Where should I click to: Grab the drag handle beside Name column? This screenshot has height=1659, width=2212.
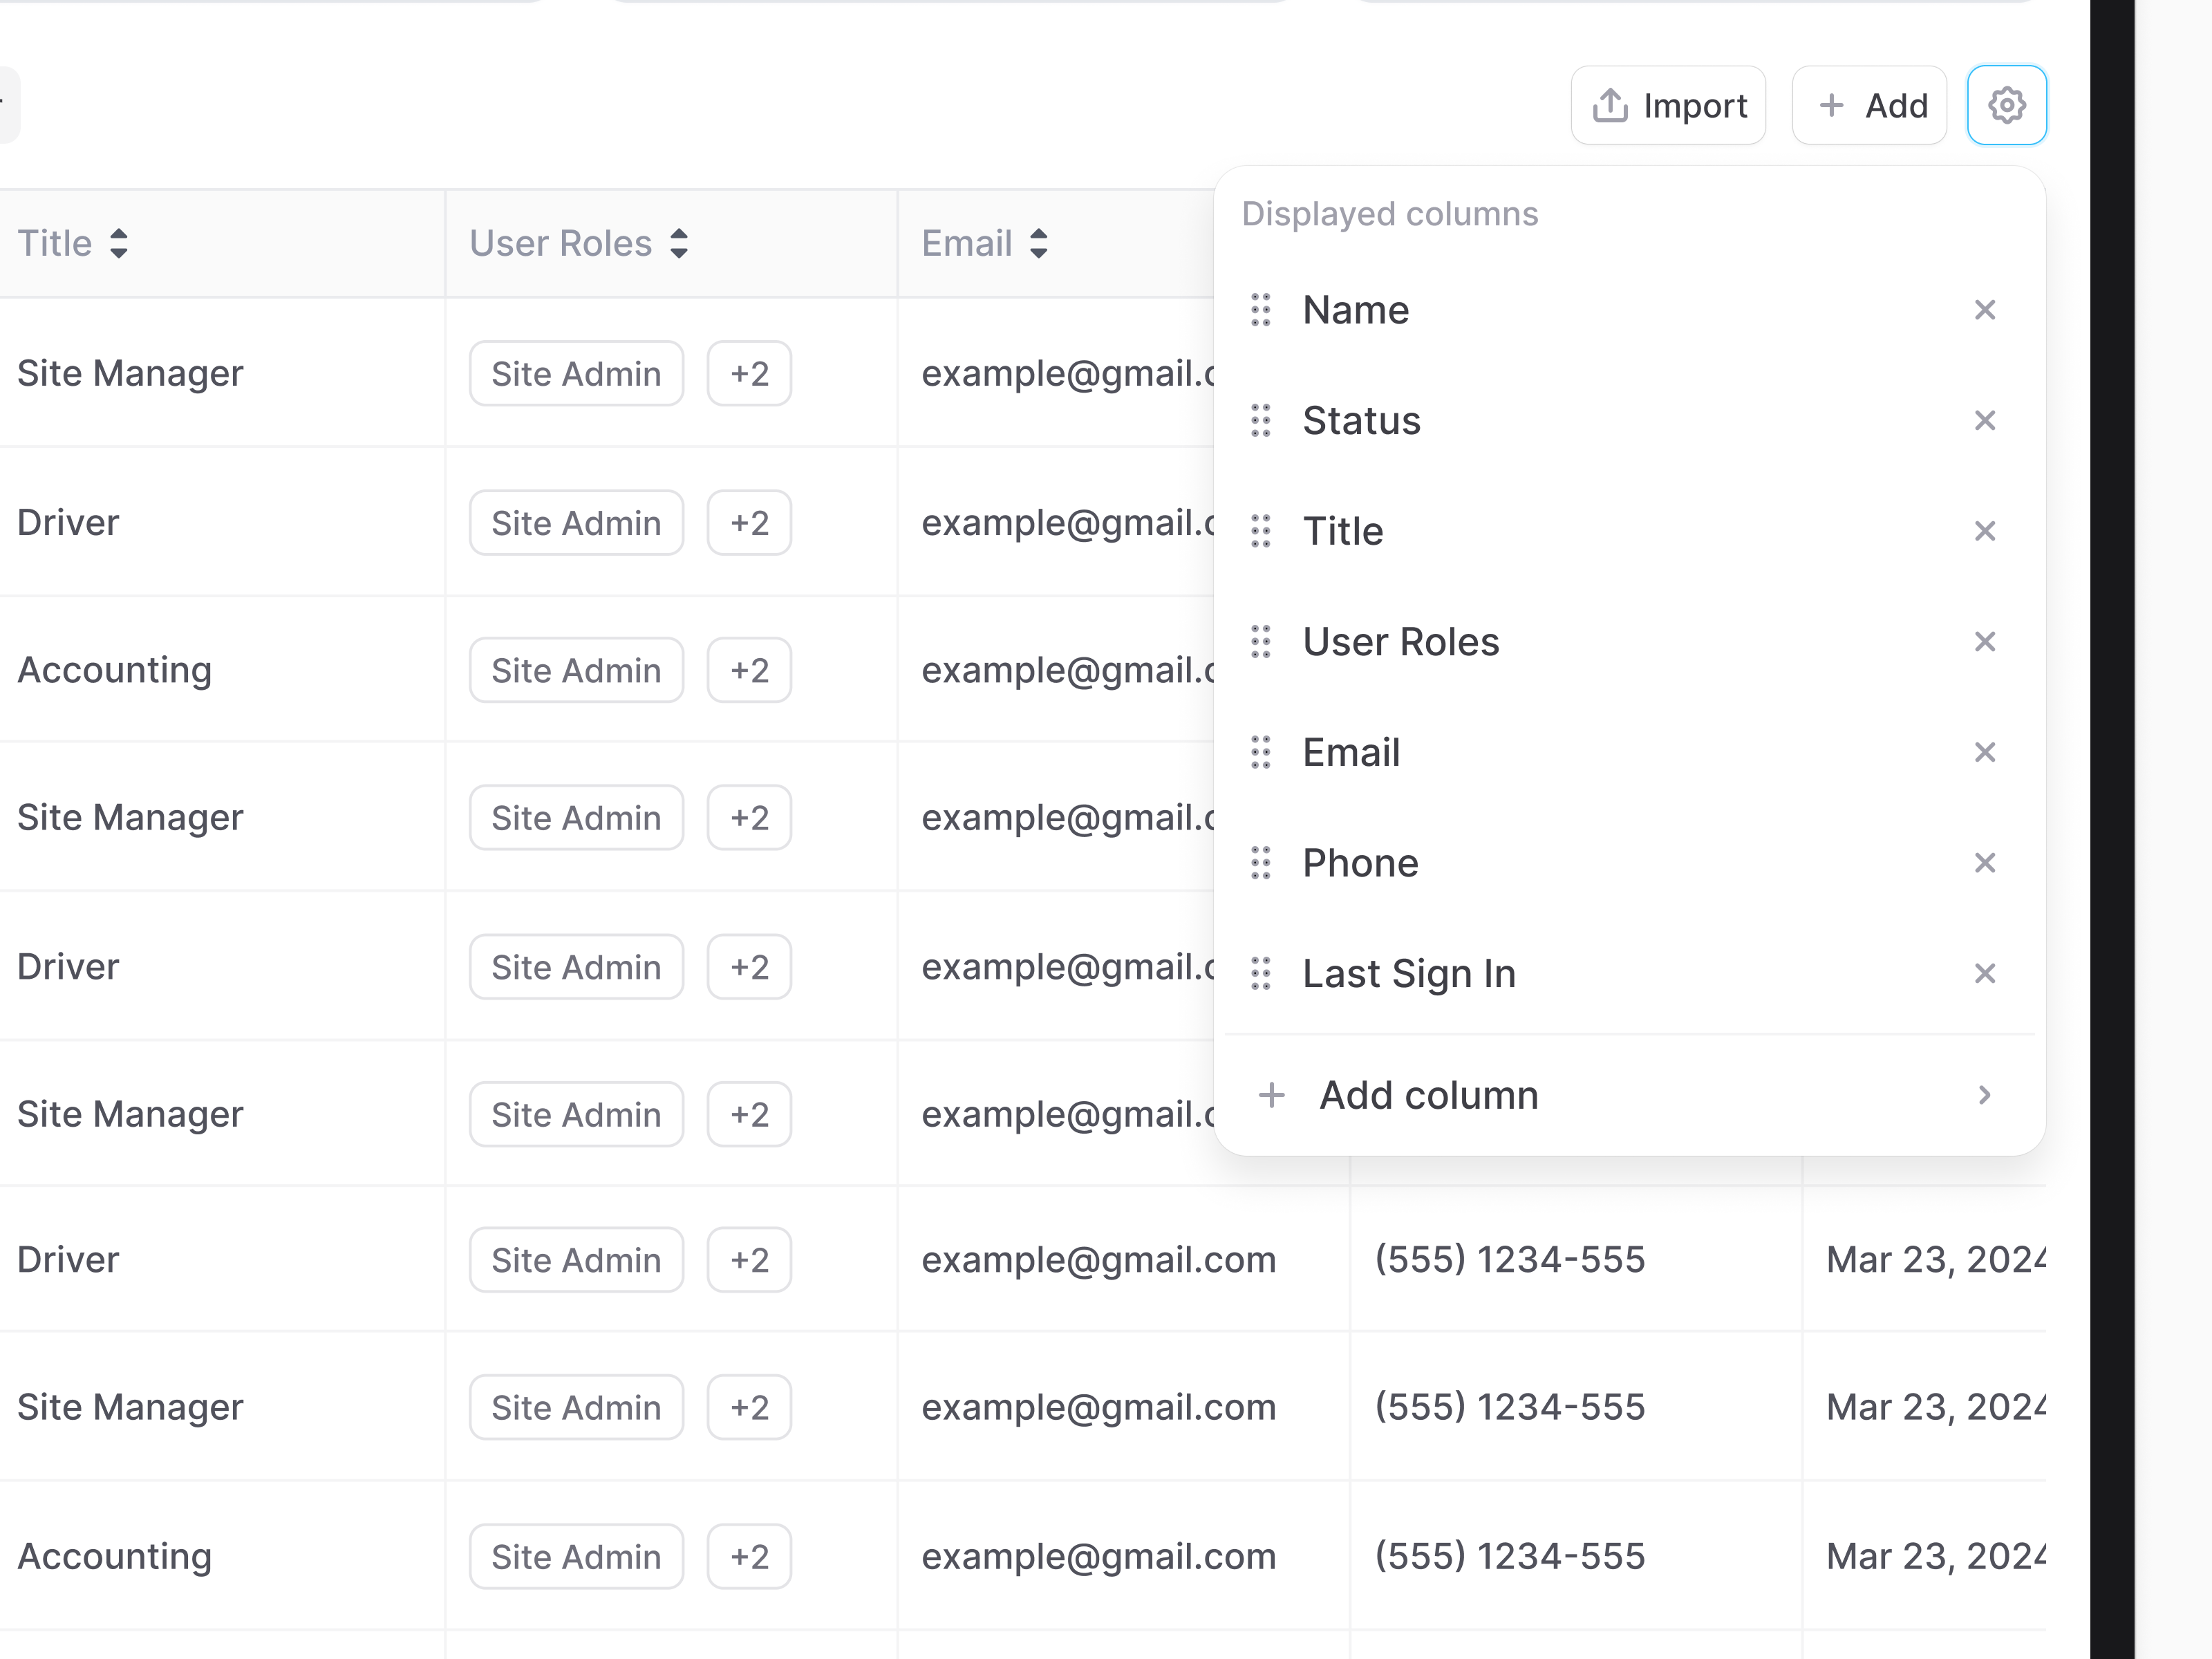coord(1262,310)
